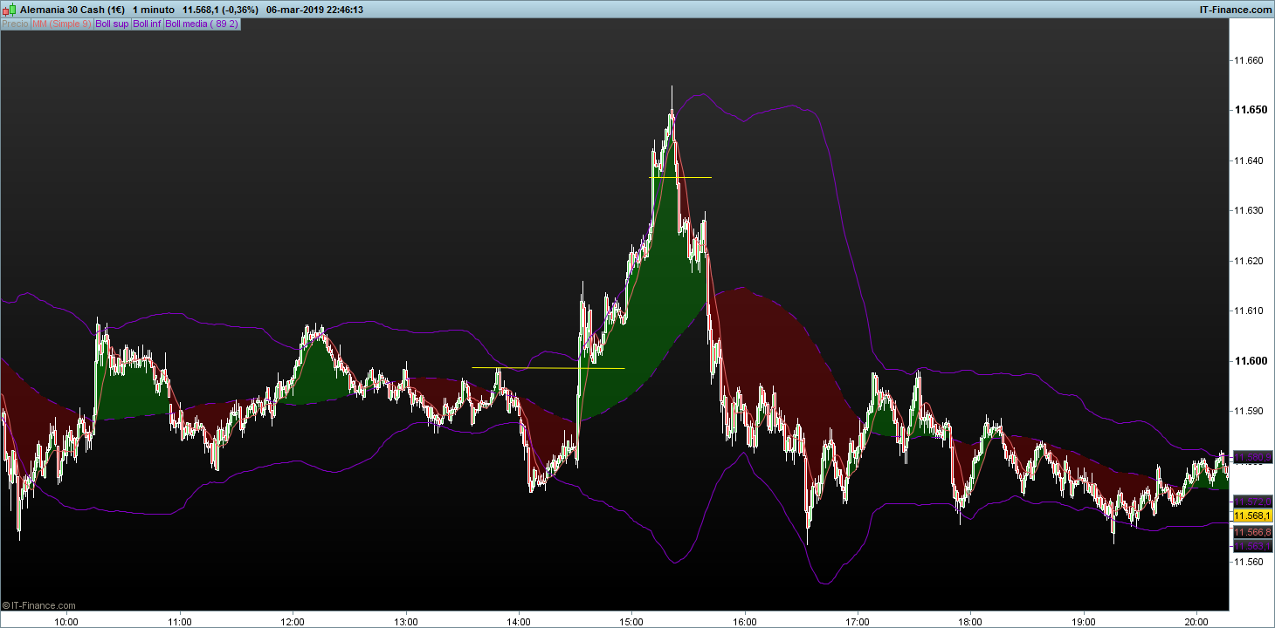Viewport: 1275px width, 628px height.
Task: Select the white horizontal line near 11.640
Action: pyautogui.click(x=680, y=177)
